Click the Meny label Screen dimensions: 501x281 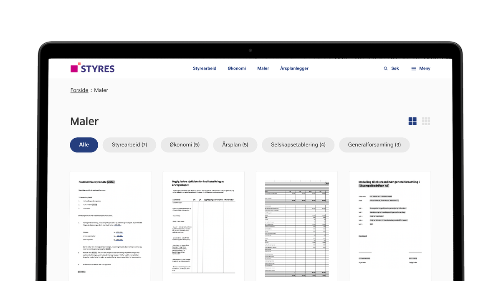425,68
